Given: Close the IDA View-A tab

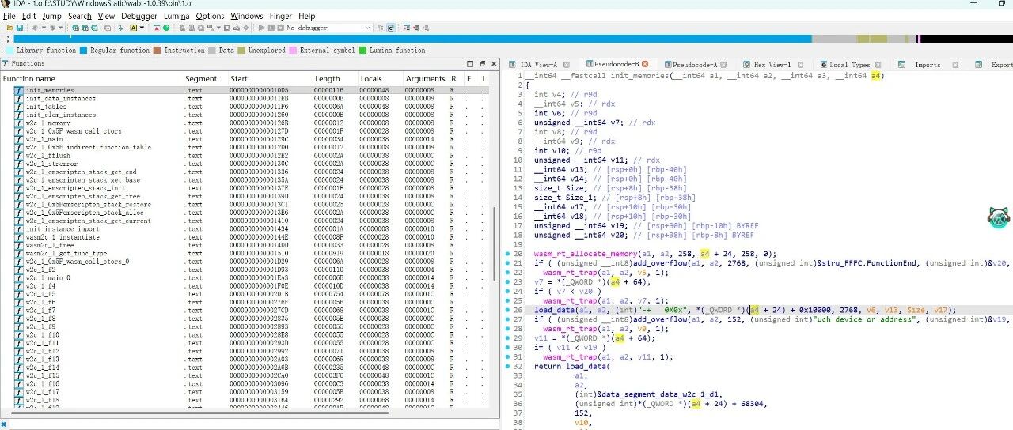Looking at the screenshot, I should click(x=567, y=65).
